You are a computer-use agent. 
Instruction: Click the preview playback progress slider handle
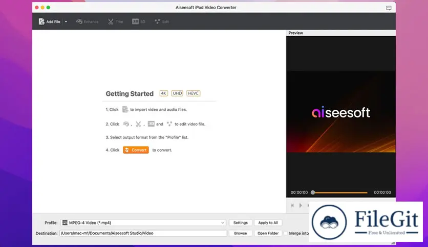313,192
